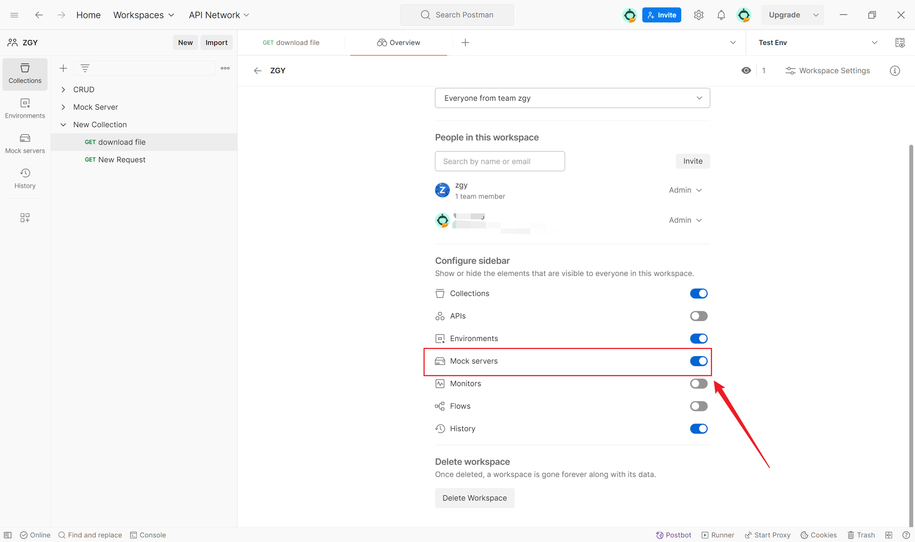Open Runner in status bar
Image resolution: width=915 pixels, height=542 pixels.
[718, 535]
